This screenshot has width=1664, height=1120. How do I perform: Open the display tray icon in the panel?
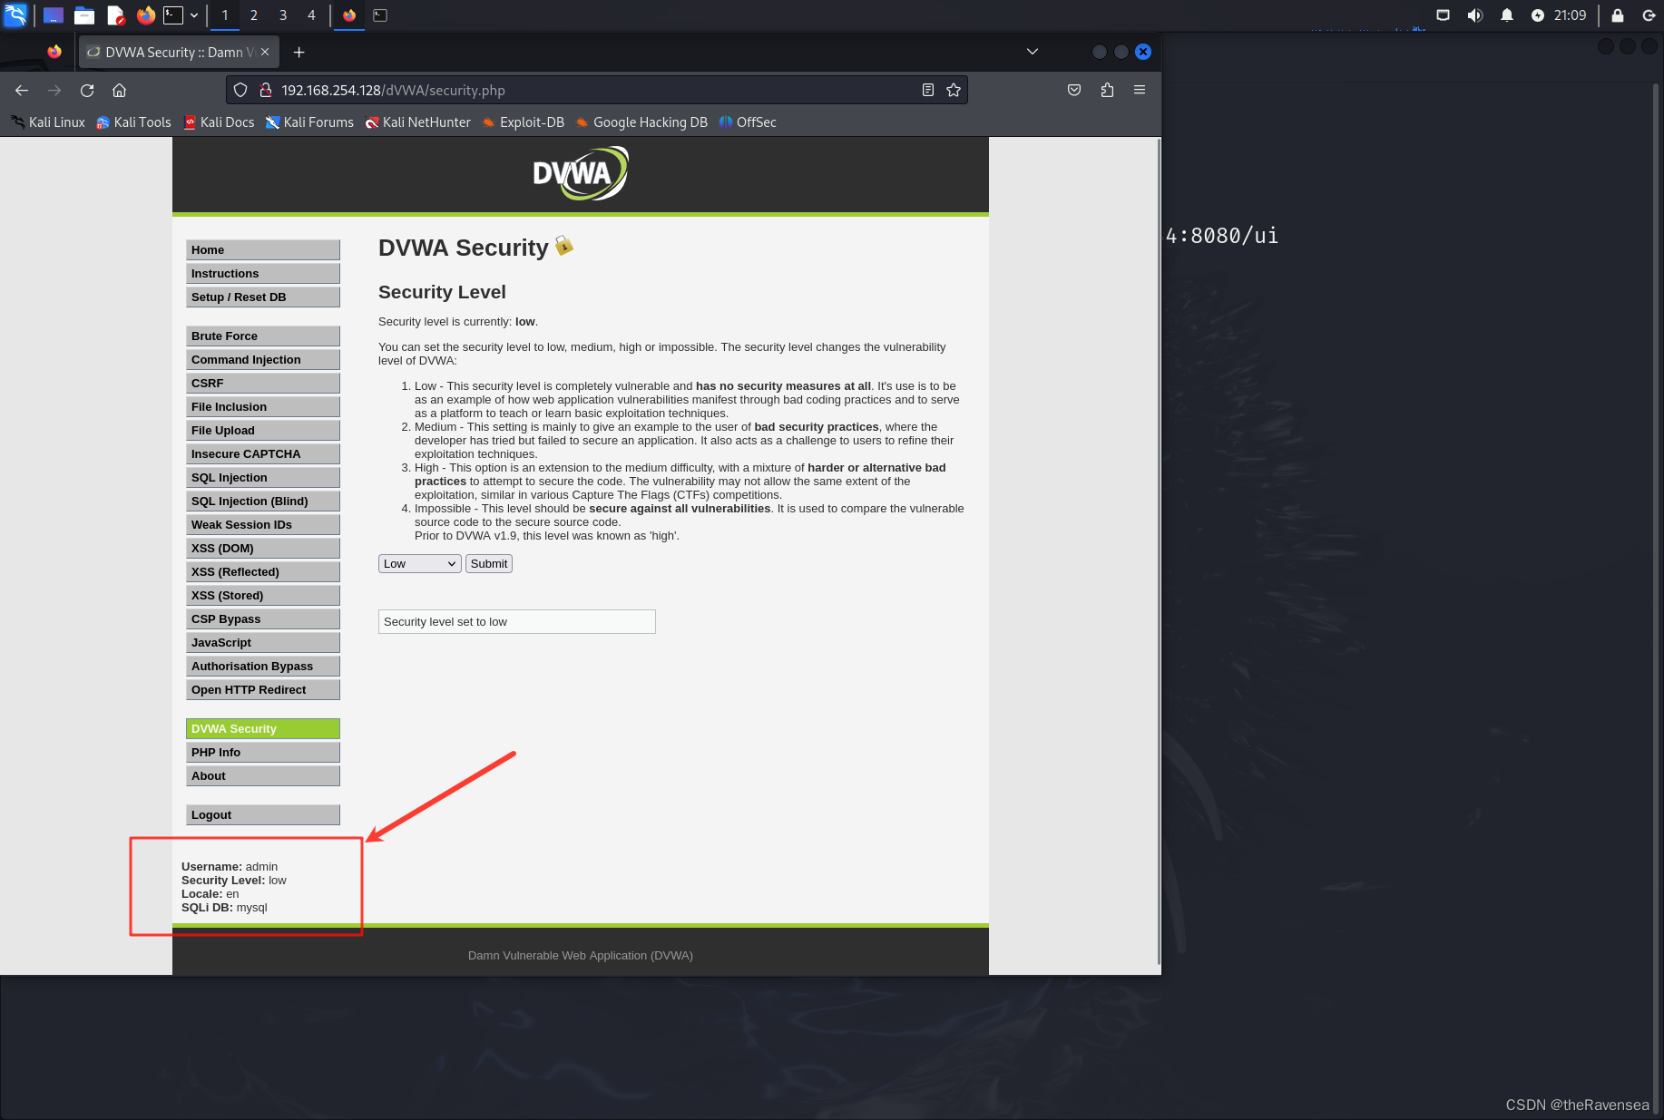pos(1444,15)
